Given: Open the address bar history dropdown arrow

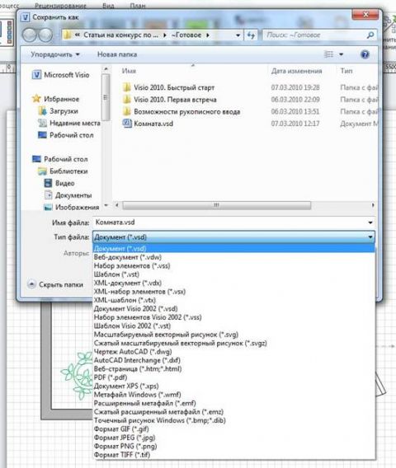Looking at the screenshot, I should 238,35.
